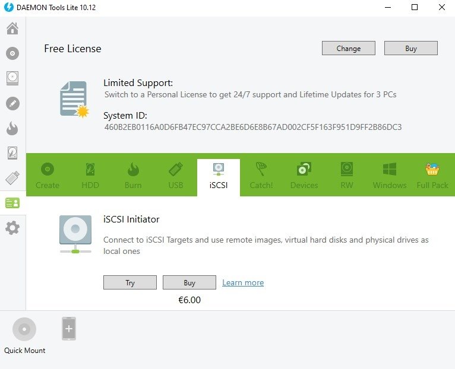Click the iSCSI Initiator title
Viewport: 455px width, 369px height.
pos(131,219)
